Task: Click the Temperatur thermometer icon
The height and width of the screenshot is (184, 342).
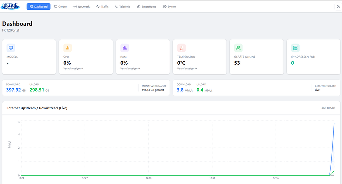Action: [181, 48]
